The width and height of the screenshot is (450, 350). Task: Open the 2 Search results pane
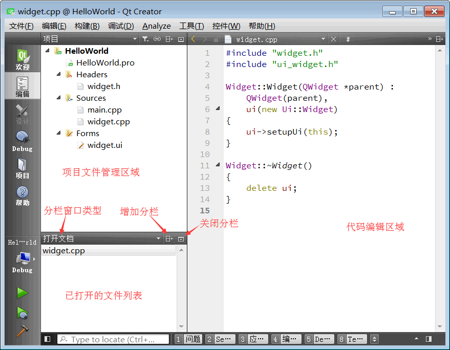coord(221,339)
